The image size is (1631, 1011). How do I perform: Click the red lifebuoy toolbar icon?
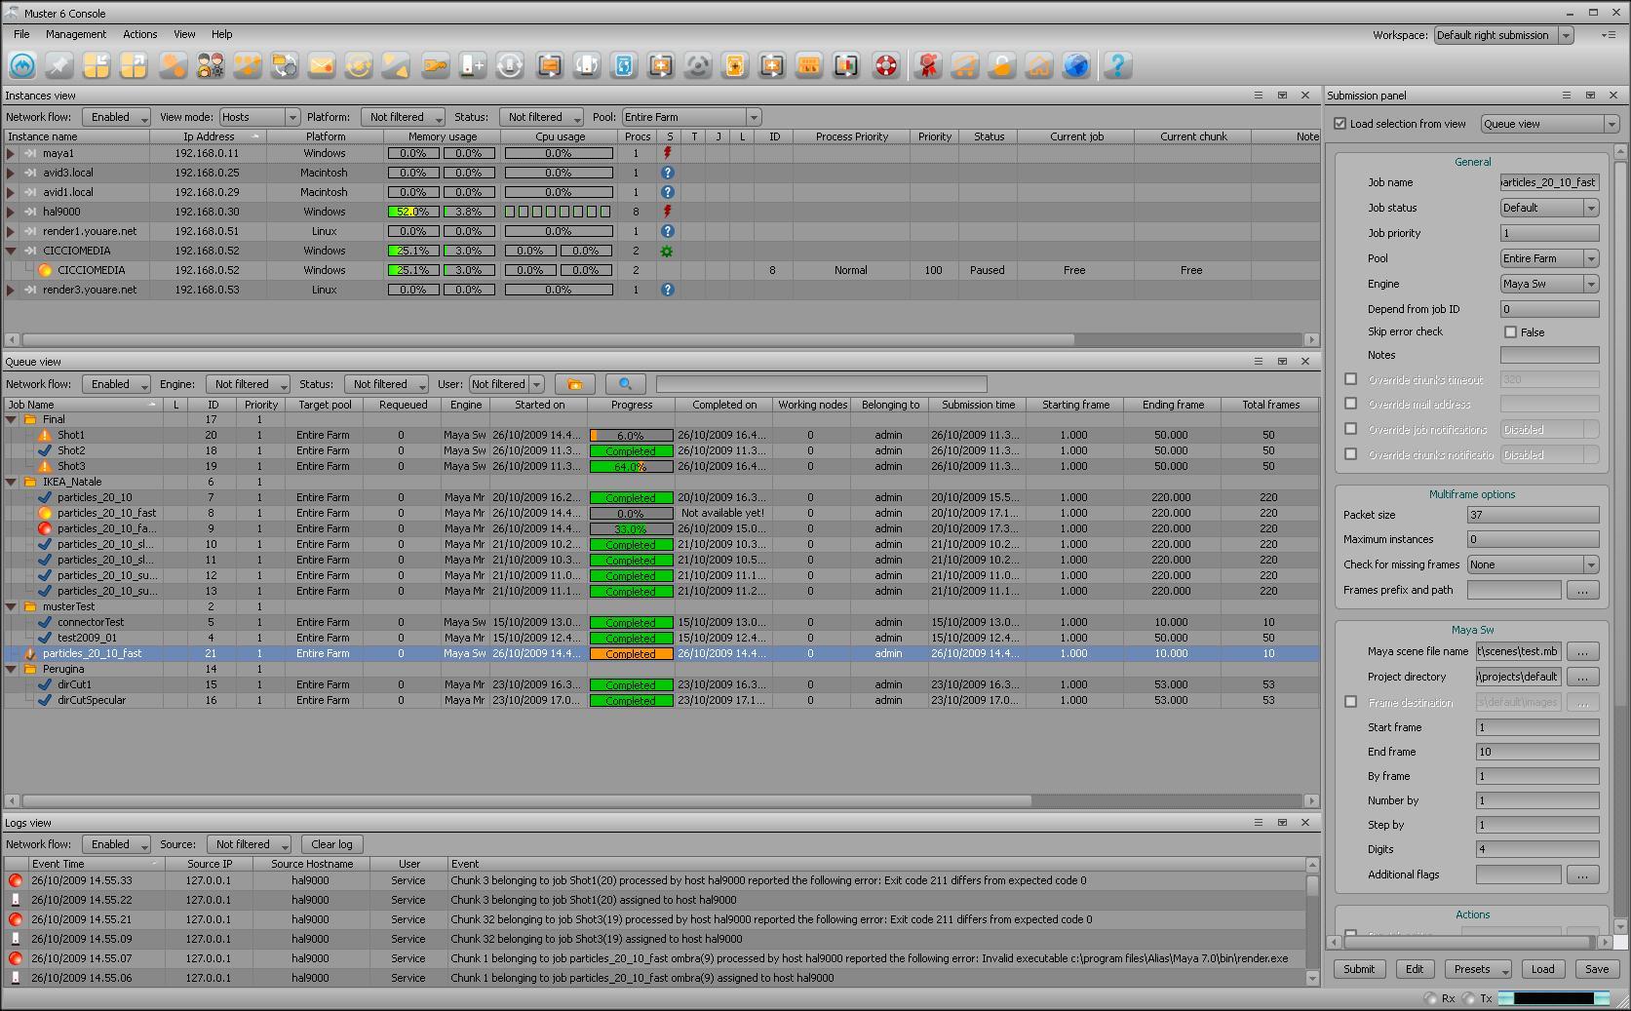pos(885,65)
